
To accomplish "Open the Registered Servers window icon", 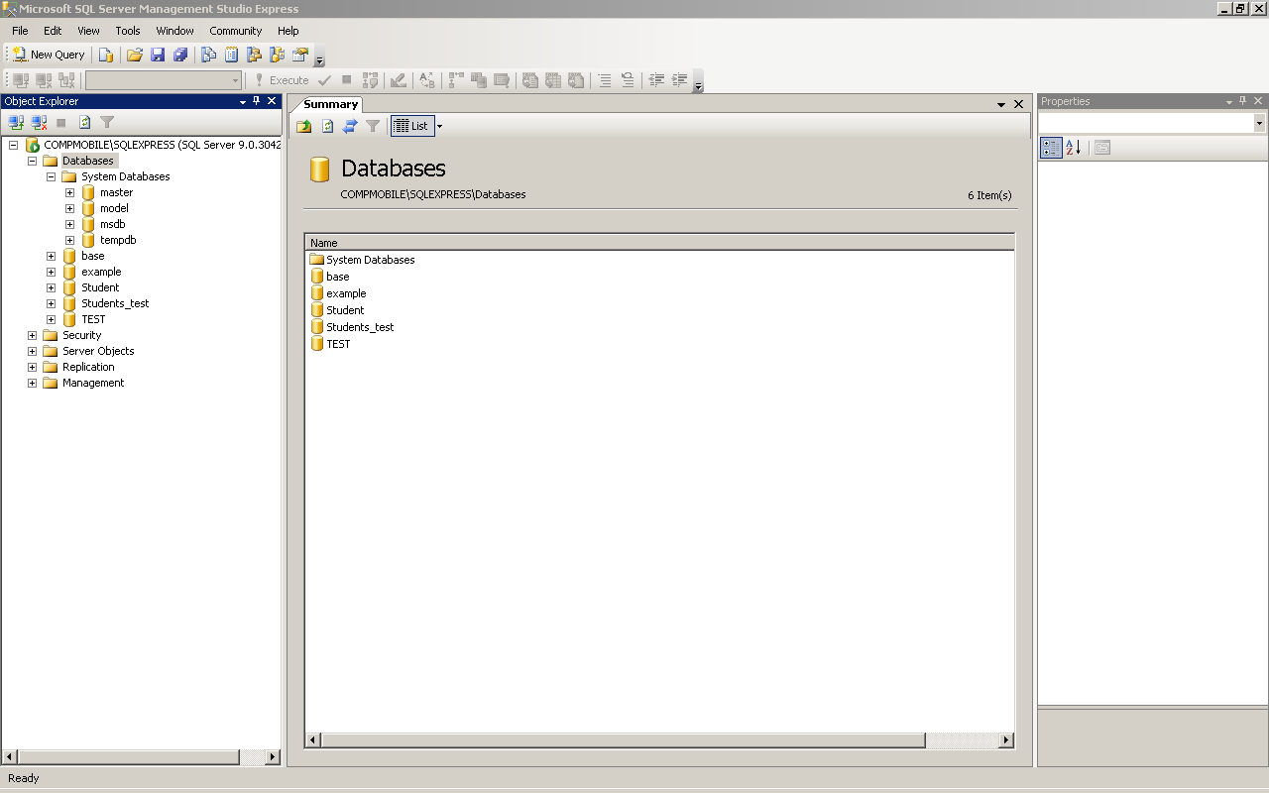I will 209,55.
